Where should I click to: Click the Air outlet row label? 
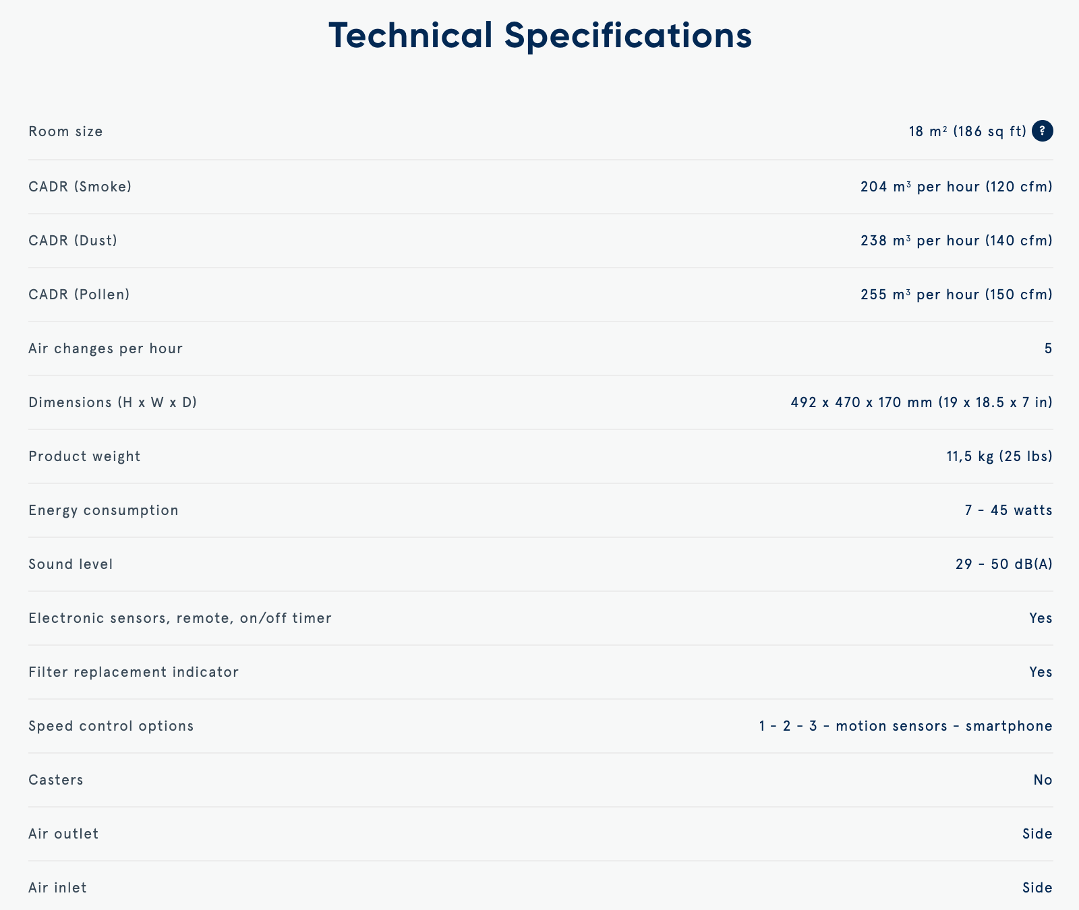[63, 834]
